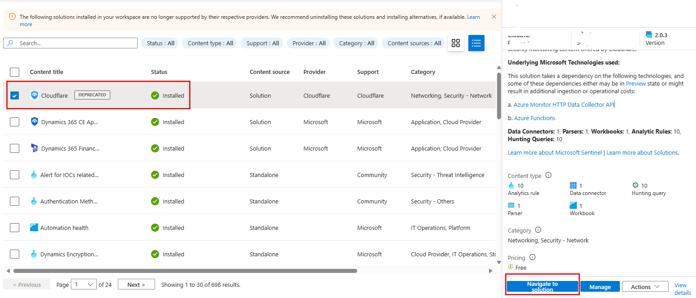Click the Category info icon in details

pyautogui.click(x=538, y=230)
